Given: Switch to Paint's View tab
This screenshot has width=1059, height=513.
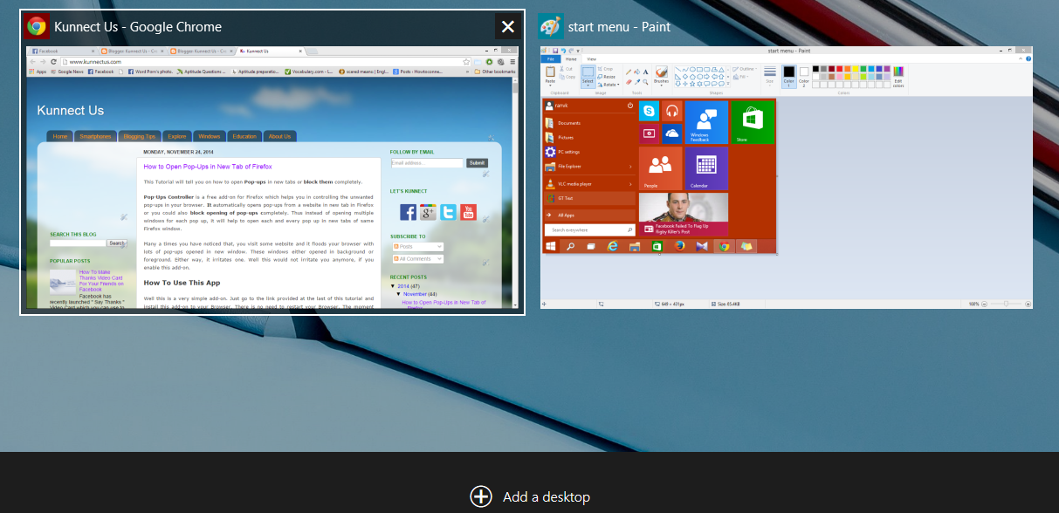Looking at the screenshot, I should (x=591, y=58).
